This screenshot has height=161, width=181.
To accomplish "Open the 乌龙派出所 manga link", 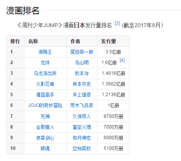I will click(x=45, y=73).
